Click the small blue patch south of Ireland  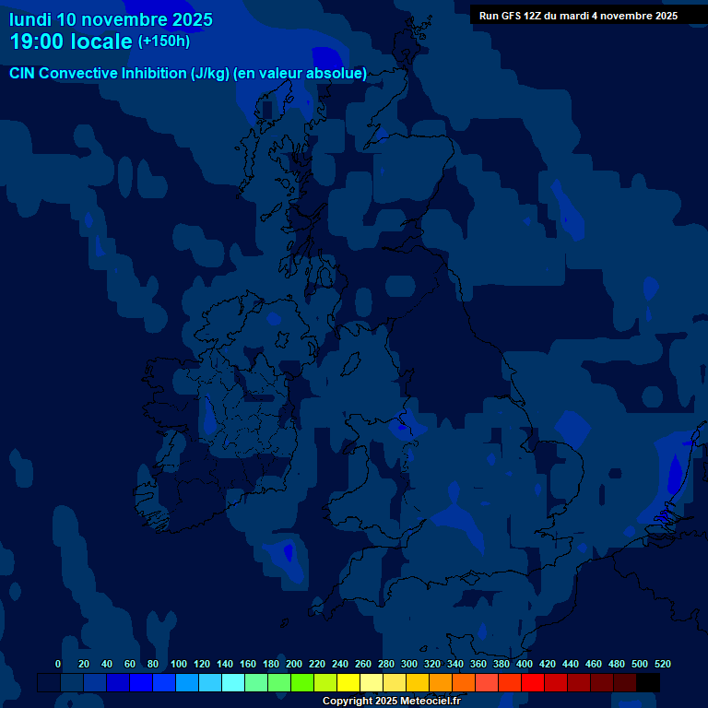(288, 552)
